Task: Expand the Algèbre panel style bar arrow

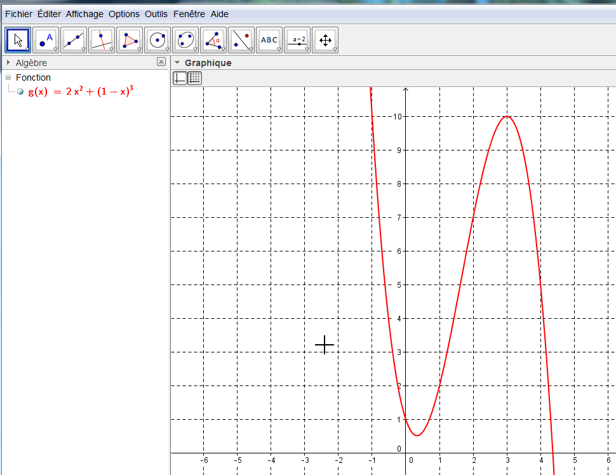Action: tap(8, 63)
